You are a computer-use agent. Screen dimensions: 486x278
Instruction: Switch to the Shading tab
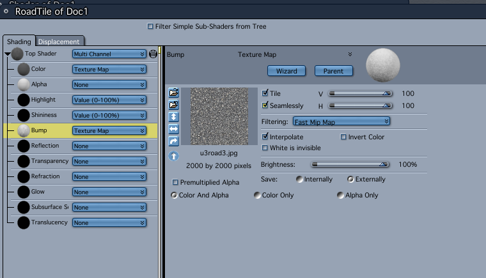pyautogui.click(x=19, y=42)
